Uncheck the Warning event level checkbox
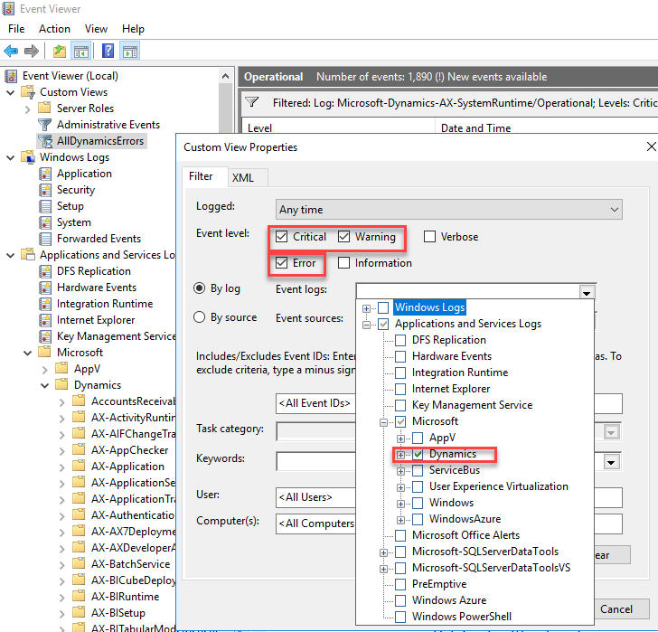Viewport: 658px width, 632px height. tap(343, 237)
